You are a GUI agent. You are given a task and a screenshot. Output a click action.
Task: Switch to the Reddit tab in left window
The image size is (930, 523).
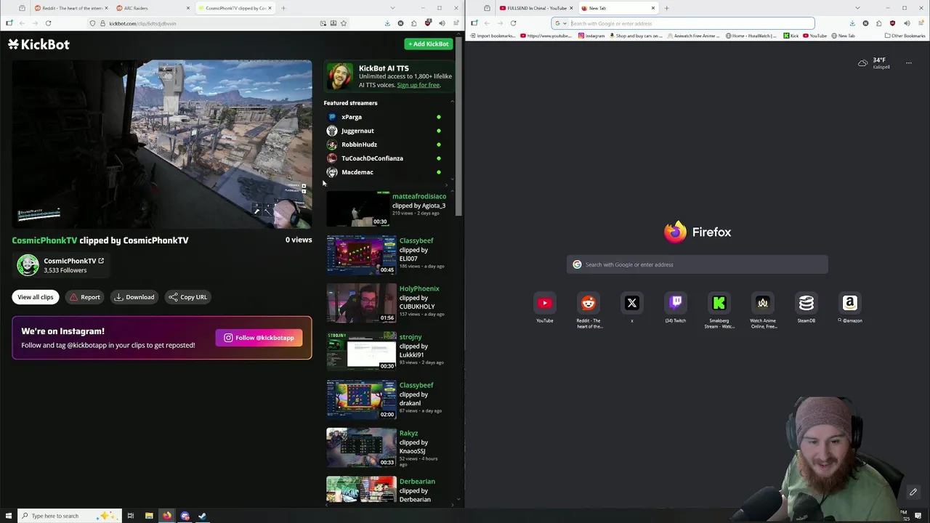click(70, 8)
